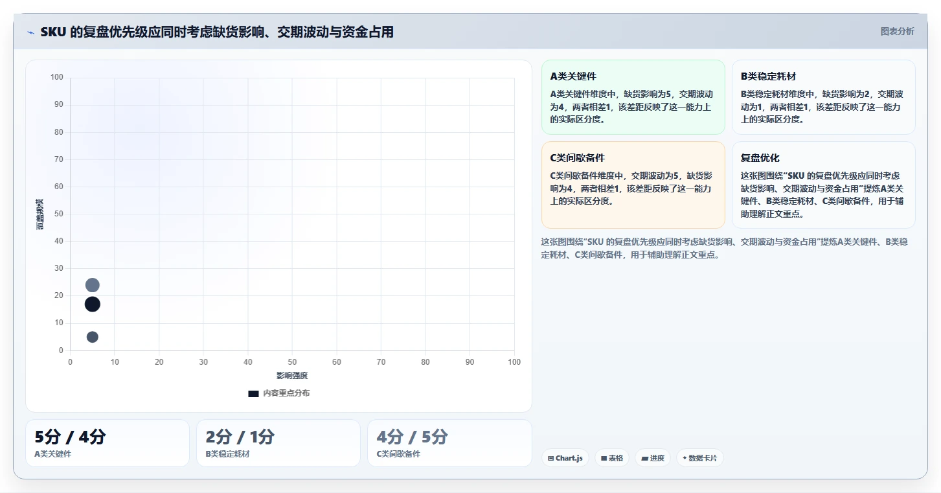Click the 图表分析 label in header
941x493 pixels.
pyautogui.click(x=897, y=31)
